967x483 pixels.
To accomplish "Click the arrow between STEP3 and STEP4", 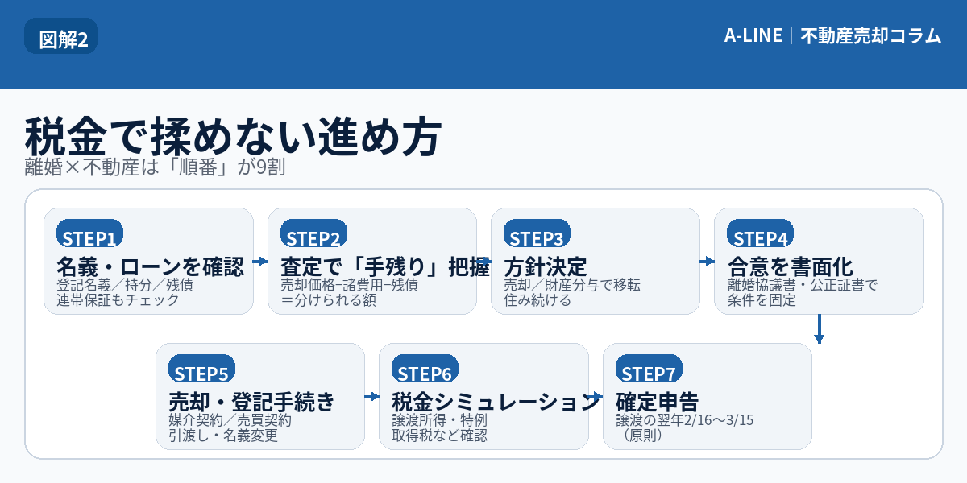I will [707, 262].
